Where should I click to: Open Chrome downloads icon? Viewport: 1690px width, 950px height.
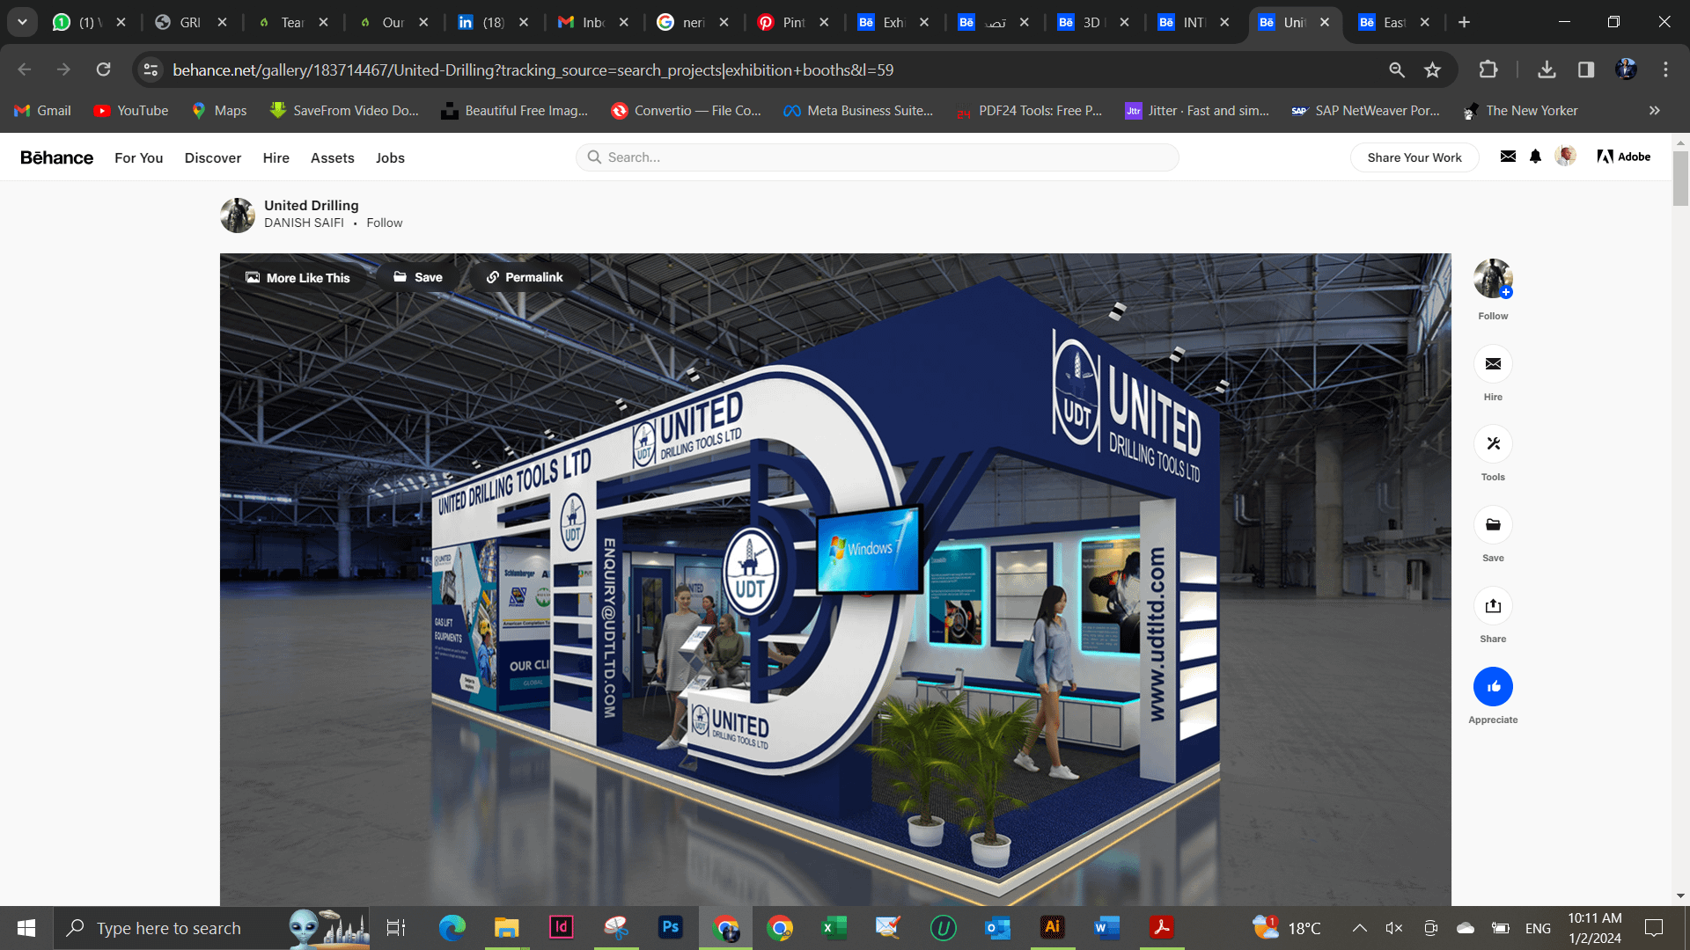coord(1547,69)
